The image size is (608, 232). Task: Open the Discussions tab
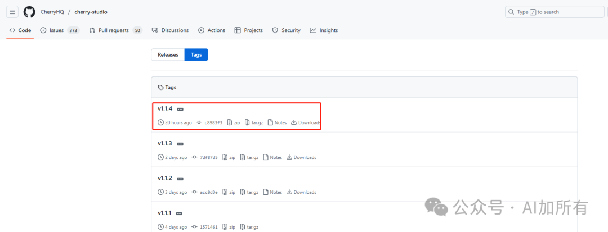coord(170,30)
